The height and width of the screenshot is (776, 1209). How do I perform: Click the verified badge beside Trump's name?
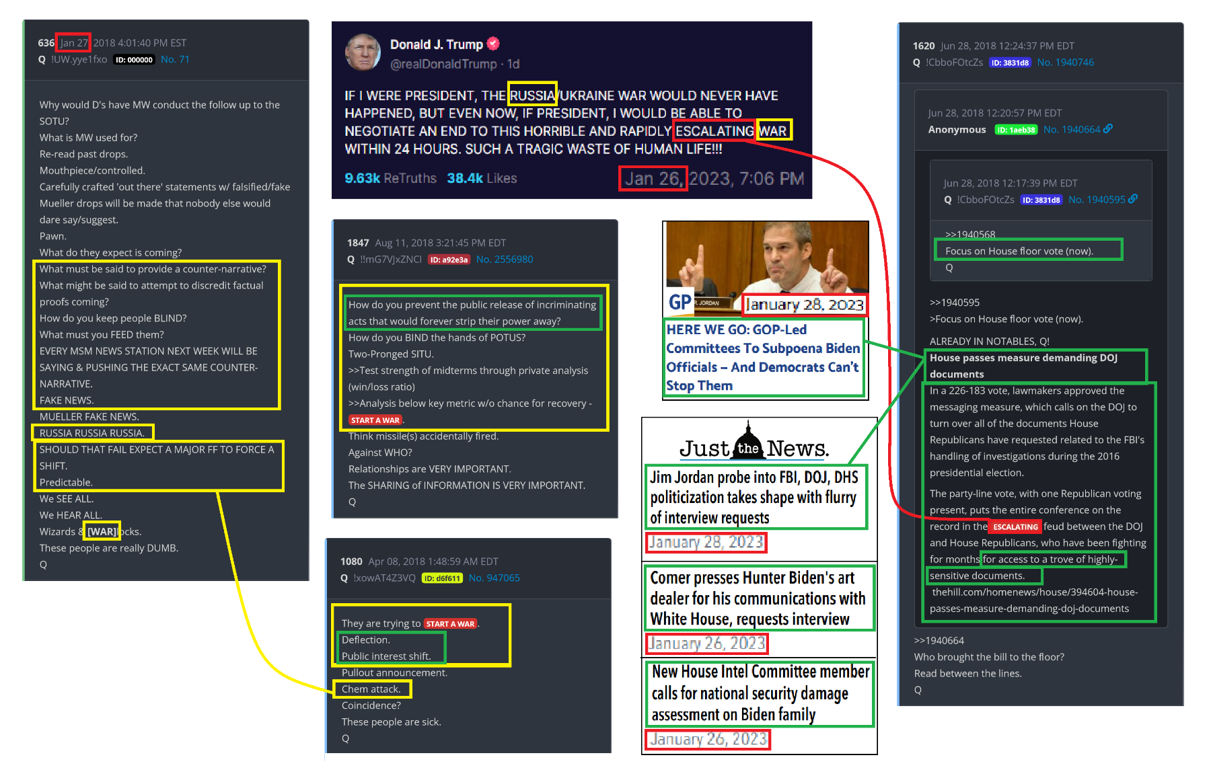[x=493, y=44]
